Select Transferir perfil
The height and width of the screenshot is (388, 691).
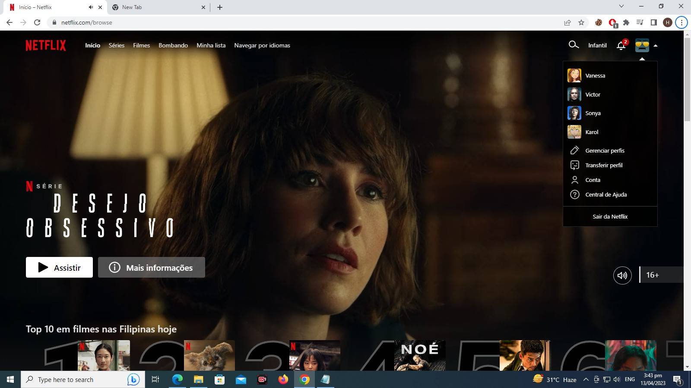point(604,165)
